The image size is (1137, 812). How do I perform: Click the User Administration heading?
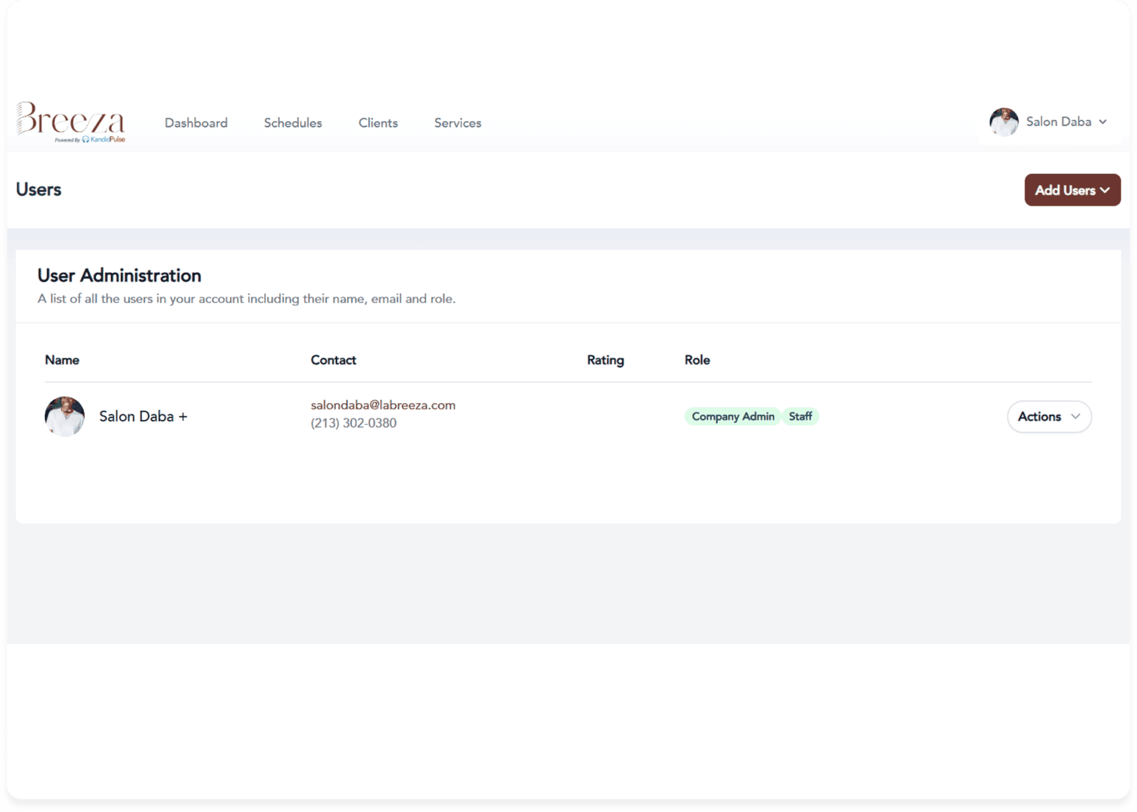[119, 276]
